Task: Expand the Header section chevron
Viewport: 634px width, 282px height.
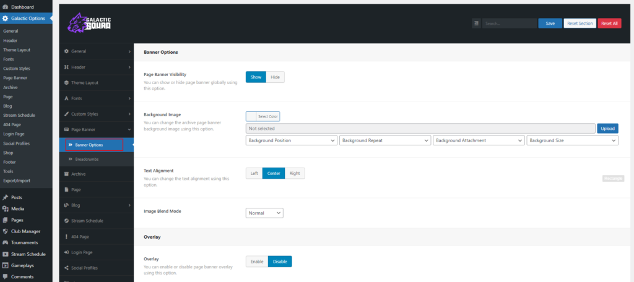Action: coord(129,67)
